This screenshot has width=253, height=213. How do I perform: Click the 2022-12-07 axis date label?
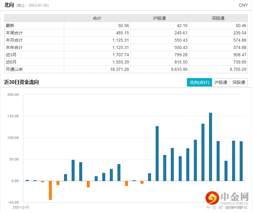click(x=21, y=207)
